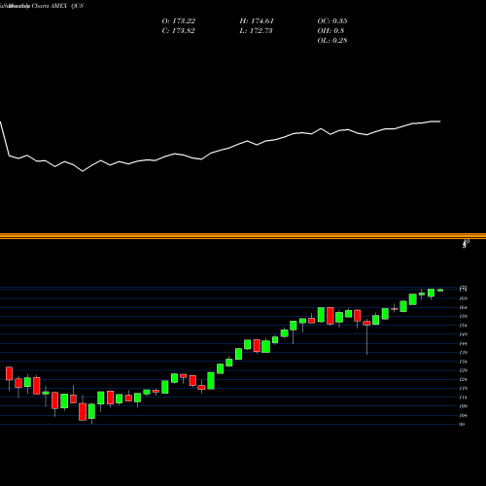This screenshot has height=486, width=486.
Task: Click the 164 price axis label
Action: click(x=464, y=307)
